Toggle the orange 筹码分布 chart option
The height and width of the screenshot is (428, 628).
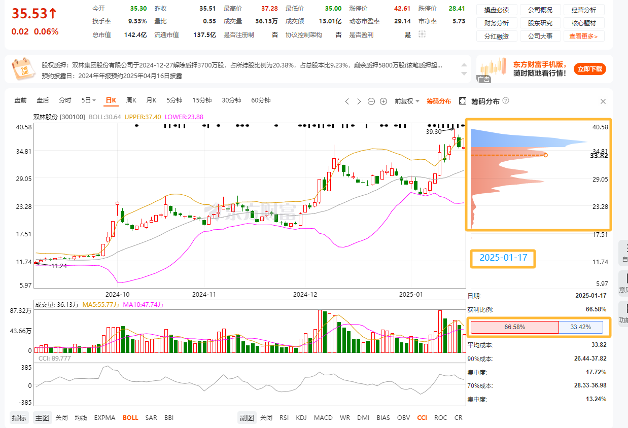tap(438, 101)
